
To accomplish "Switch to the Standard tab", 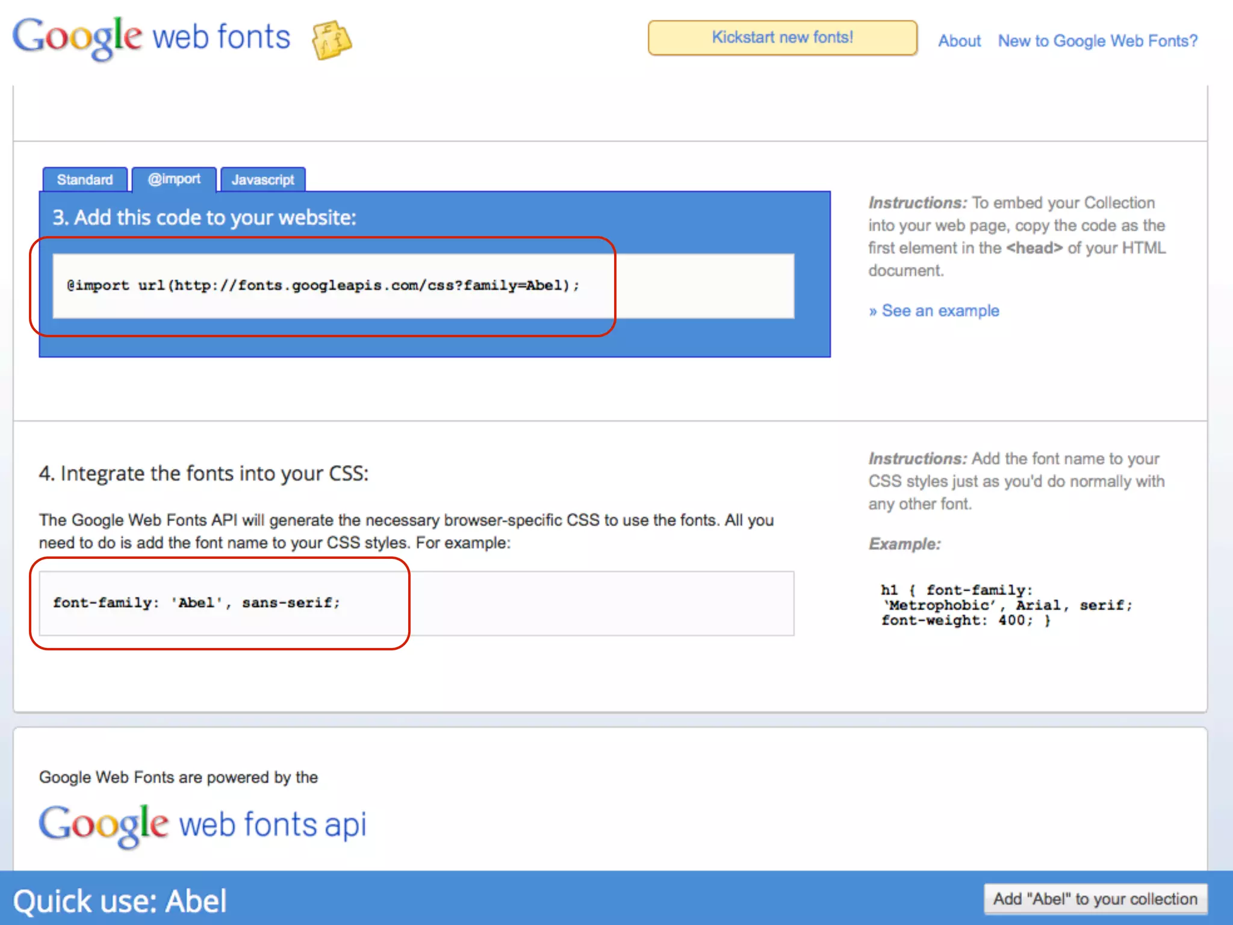I will pyautogui.click(x=85, y=179).
